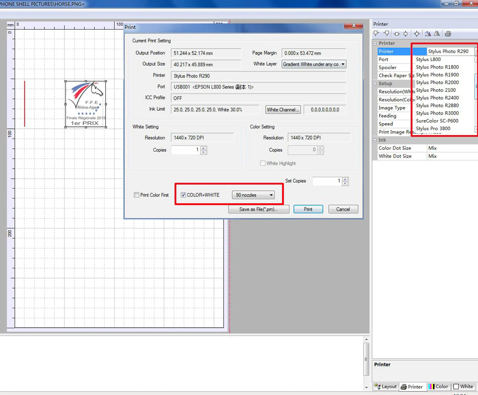Click the print icon in the Printer panel toolbar
Screen dimensions: 478x395
tap(448, 33)
